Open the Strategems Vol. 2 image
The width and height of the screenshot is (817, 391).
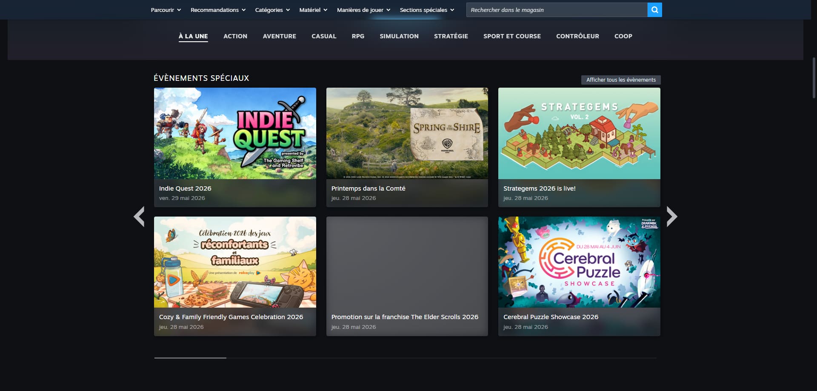tap(579, 133)
